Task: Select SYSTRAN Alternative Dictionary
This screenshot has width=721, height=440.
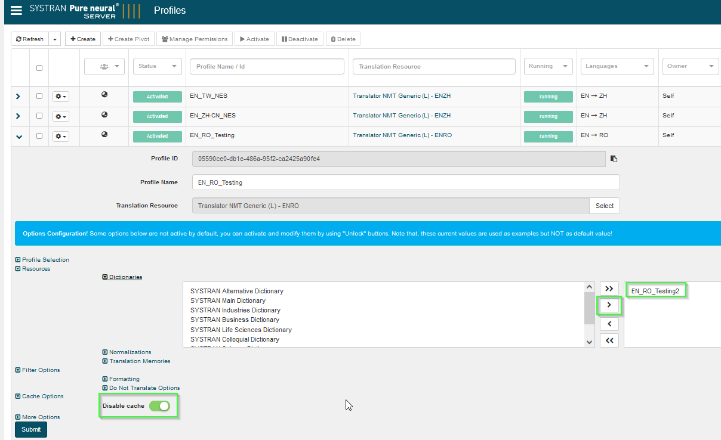Action: pos(237,291)
